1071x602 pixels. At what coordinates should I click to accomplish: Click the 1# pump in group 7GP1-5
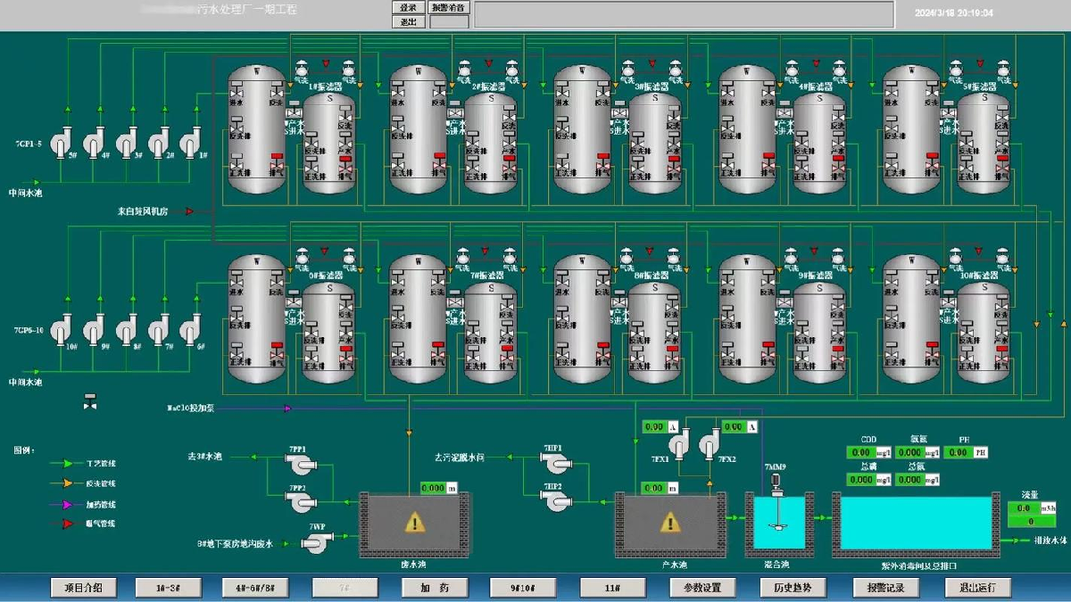pyautogui.click(x=192, y=142)
